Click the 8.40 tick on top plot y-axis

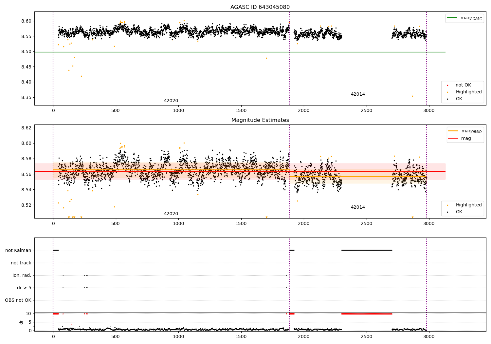[26, 82]
